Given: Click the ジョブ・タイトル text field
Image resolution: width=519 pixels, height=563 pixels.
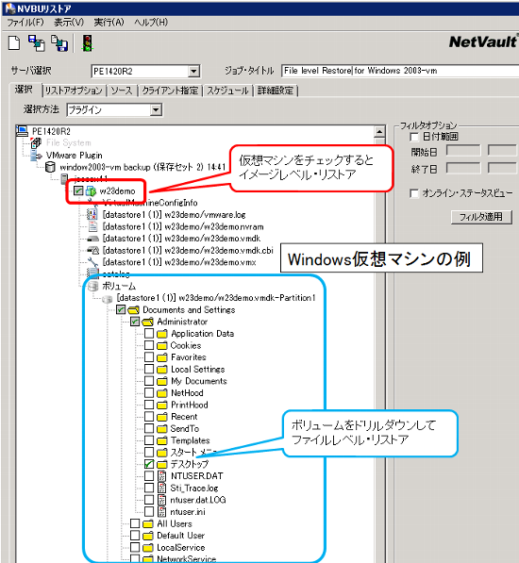Looking at the screenshot, I should point(400,71).
